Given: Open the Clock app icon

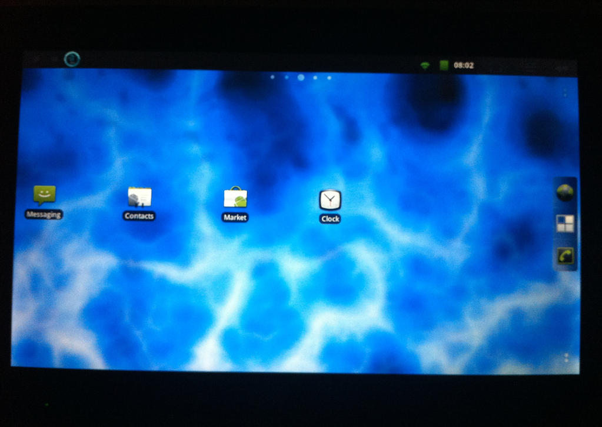Looking at the screenshot, I should pyautogui.click(x=330, y=200).
